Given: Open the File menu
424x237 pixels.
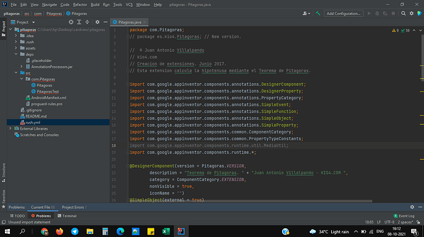Looking at the screenshot, I should 14,4.
